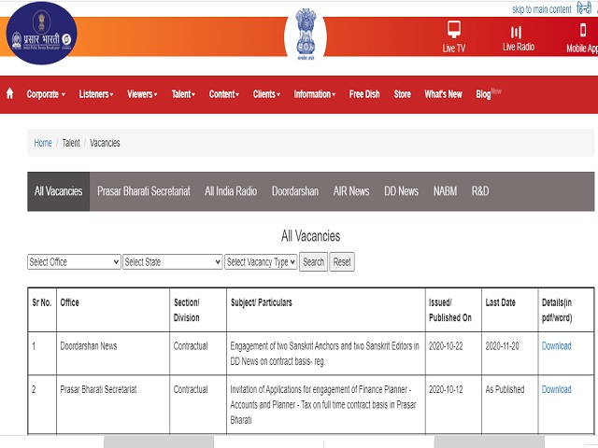
Task: Switch to the Doordarshan tab
Action: (295, 191)
